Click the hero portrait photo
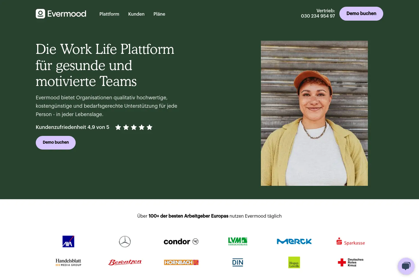 [x=314, y=113]
